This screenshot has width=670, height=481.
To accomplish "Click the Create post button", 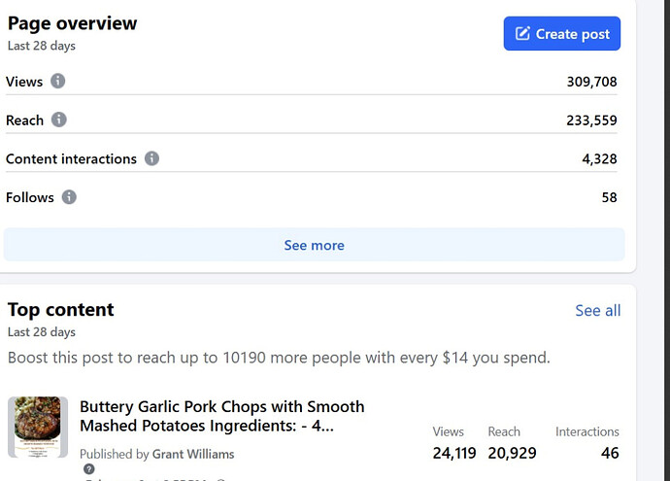I will pyautogui.click(x=562, y=34).
